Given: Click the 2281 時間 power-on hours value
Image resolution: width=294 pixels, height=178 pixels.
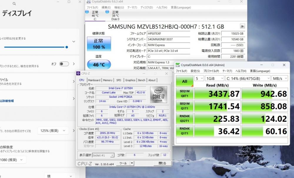Looking at the screenshot, I should (x=233, y=57).
